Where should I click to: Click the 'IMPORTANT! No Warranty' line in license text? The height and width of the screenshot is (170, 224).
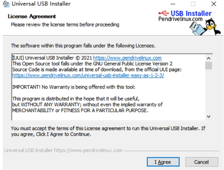(74, 87)
